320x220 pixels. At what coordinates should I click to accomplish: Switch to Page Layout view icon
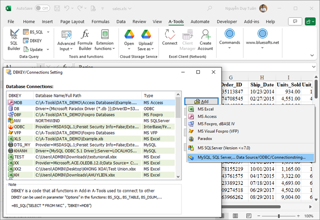(235, 216)
